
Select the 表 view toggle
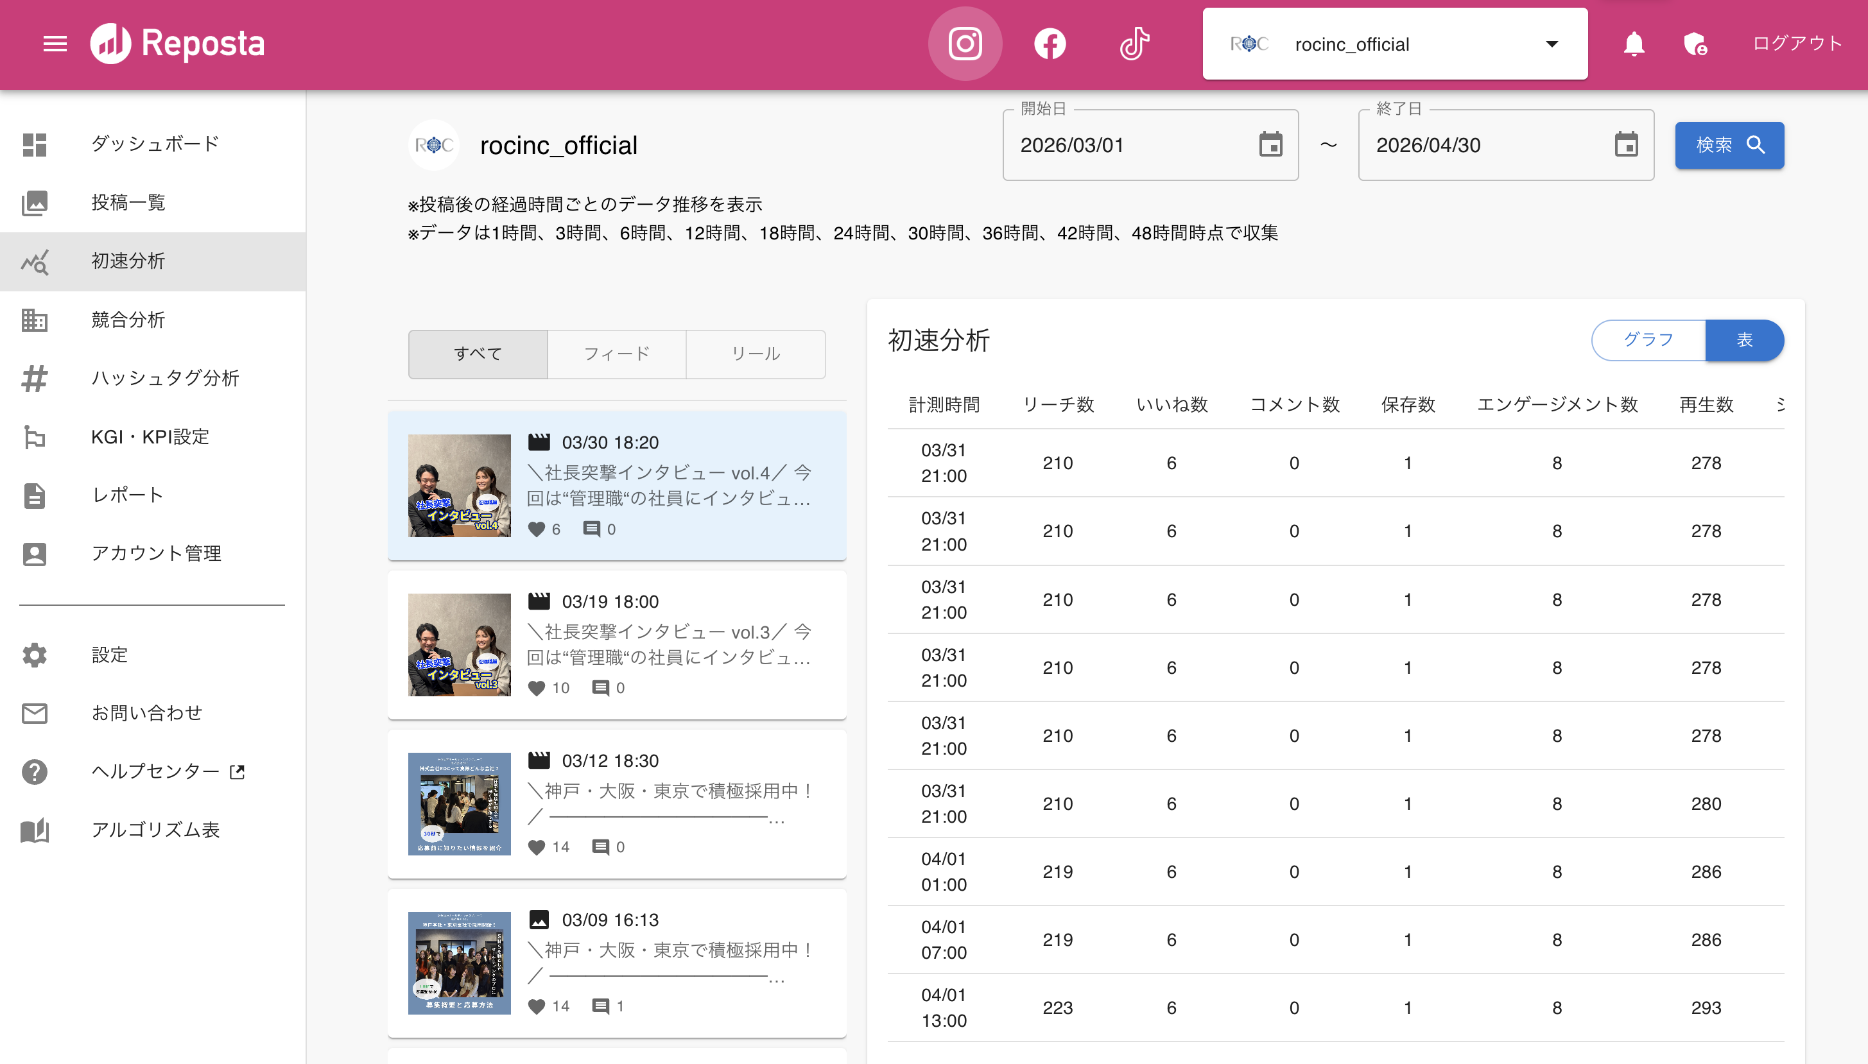[1745, 340]
